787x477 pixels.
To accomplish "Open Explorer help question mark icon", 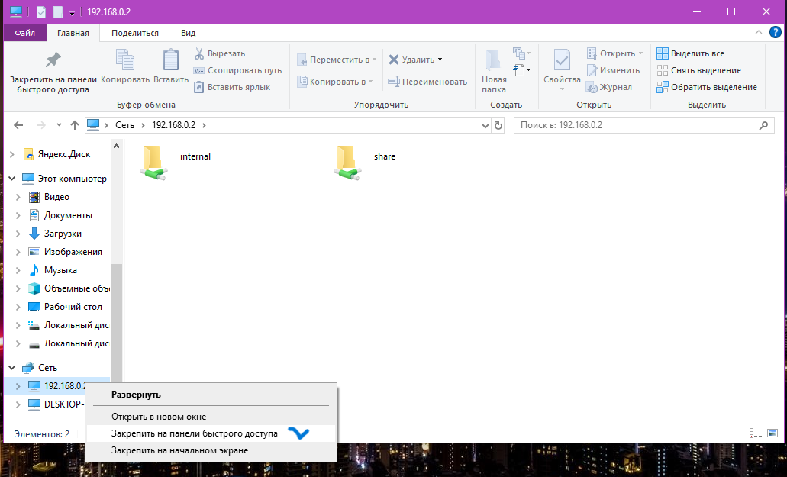I will tap(775, 33).
